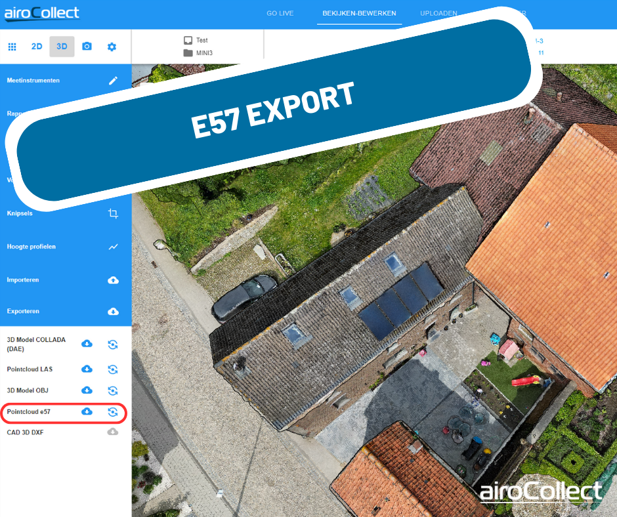The image size is (617, 517).
Task: Regenerate the Pointcloud LAS export
Action: click(113, 369)
